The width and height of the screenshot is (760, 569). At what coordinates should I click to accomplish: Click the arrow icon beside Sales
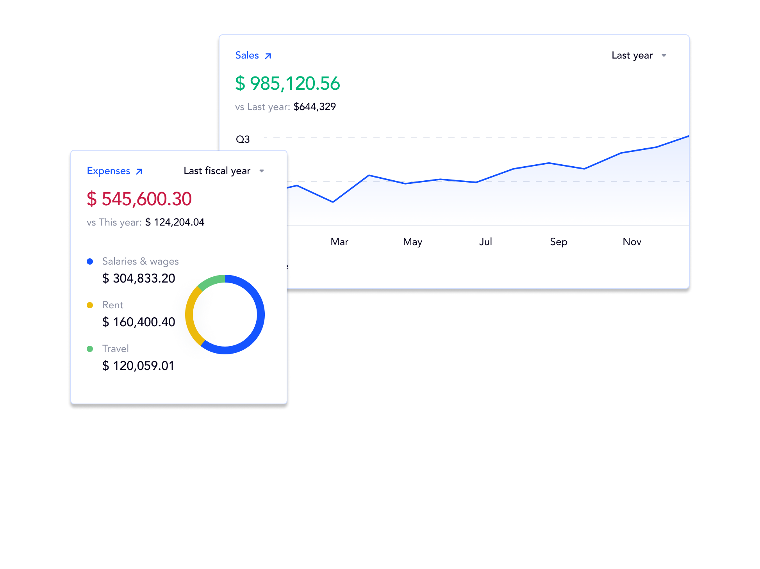coord(268,56)
